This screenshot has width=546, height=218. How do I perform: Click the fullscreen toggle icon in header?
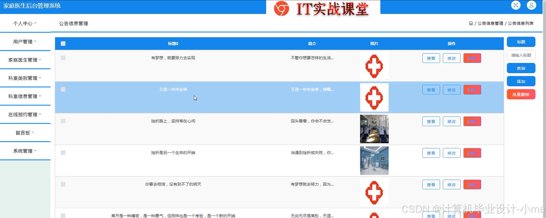[x=516, y=5]
